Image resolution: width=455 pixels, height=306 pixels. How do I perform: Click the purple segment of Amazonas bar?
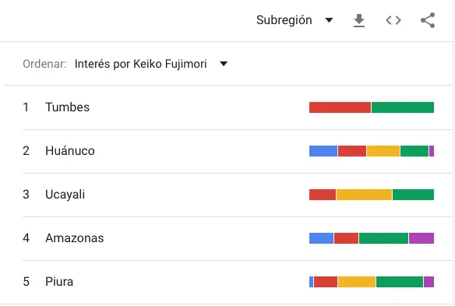(421, 238)
